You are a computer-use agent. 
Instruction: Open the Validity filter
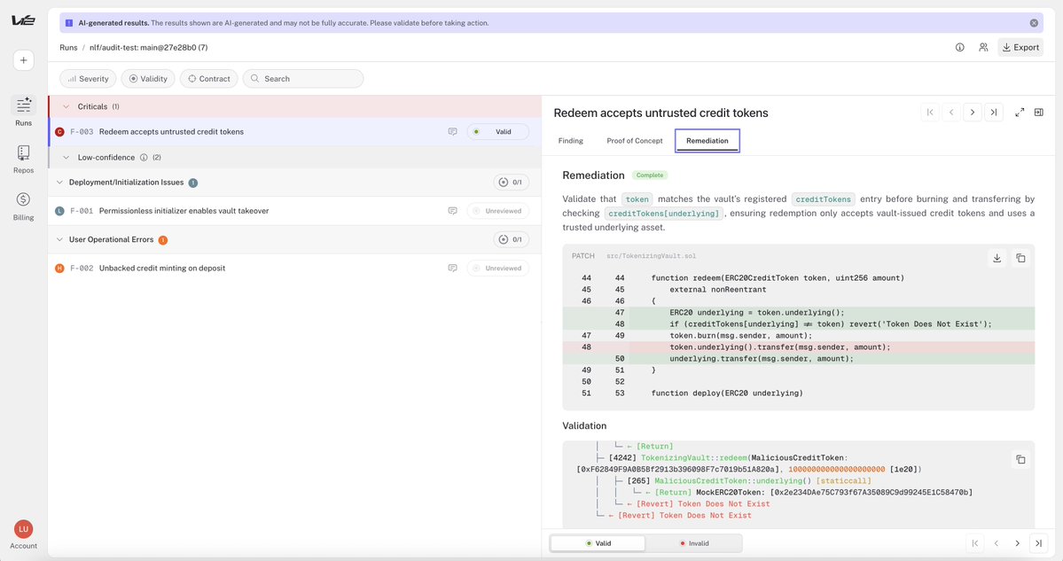148,79
